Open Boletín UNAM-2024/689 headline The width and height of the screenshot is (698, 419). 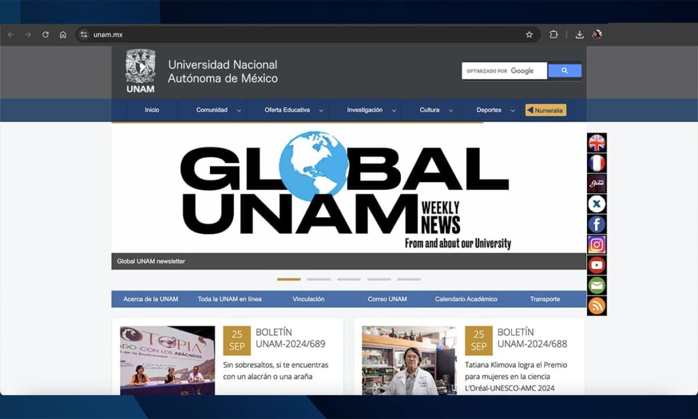[290, 338]
